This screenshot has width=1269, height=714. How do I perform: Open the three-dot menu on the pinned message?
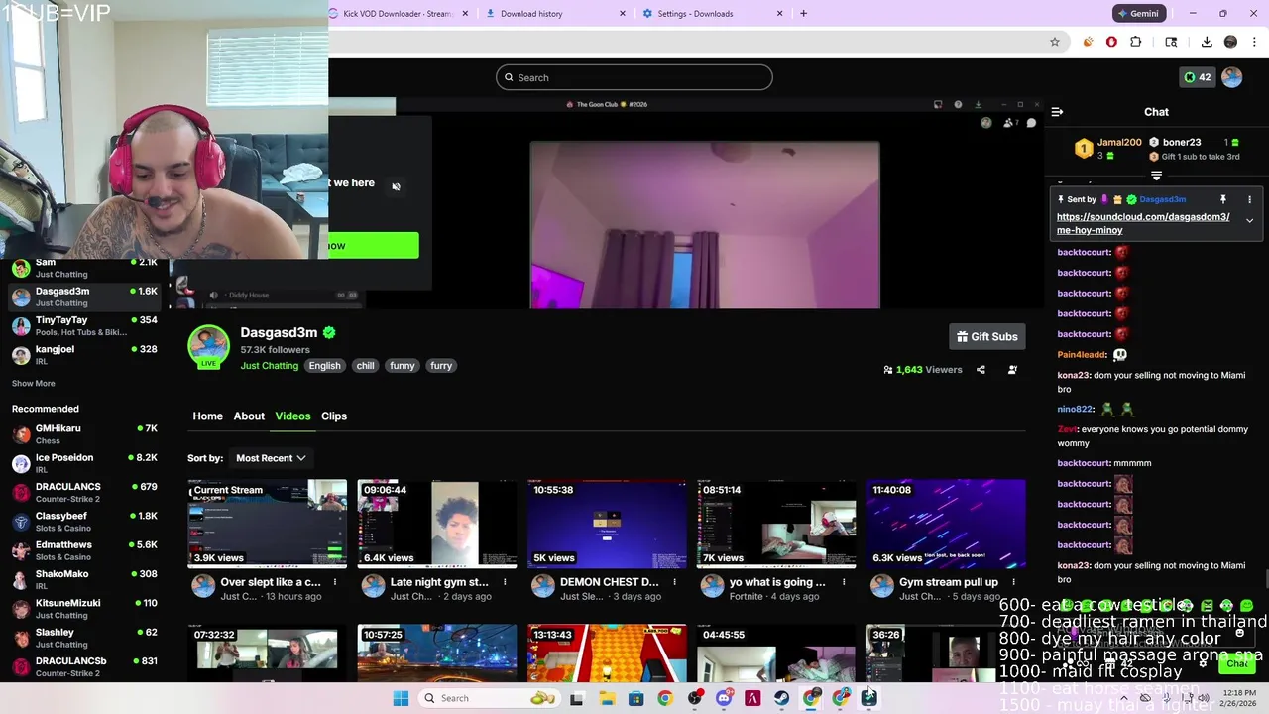[1249, 199]
